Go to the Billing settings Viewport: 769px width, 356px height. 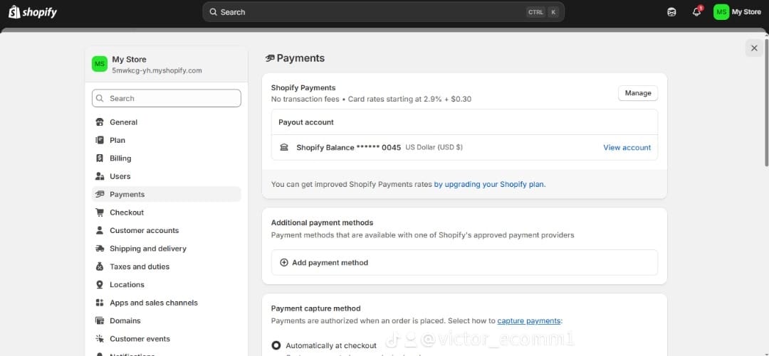coord(166,158)
